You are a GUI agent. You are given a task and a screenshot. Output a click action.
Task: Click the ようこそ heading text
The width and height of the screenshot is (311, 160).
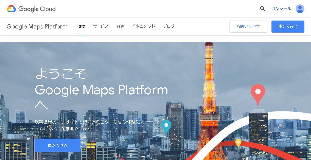61,73
